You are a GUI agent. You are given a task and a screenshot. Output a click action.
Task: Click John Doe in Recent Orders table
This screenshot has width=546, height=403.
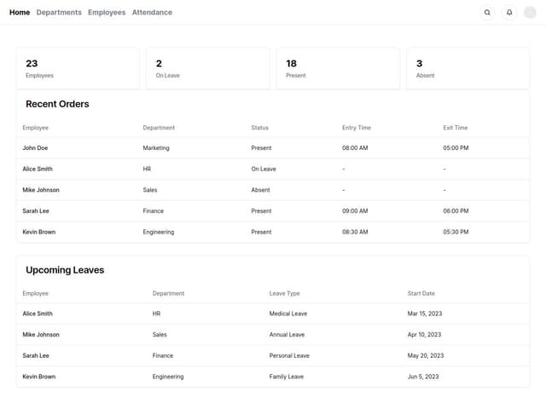35,148
